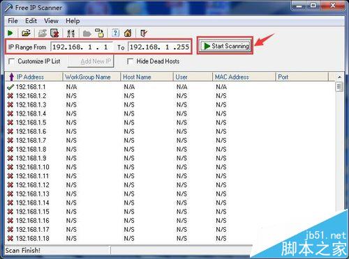Select the 192.168.1.7 row
This screenshot has width=349, height=259.
(170, 141)
